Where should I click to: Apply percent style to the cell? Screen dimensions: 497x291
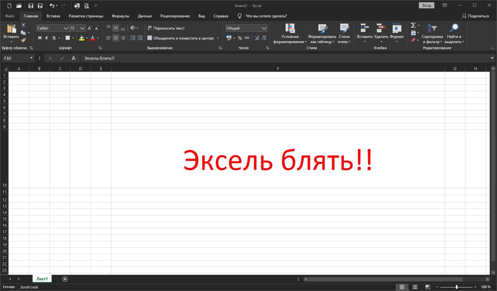coord(240,38)
